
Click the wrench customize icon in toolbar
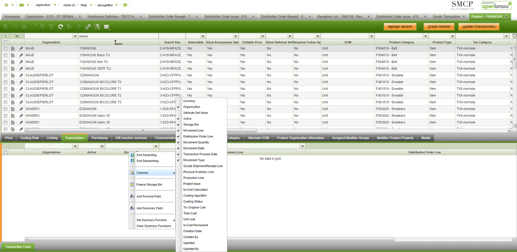97,26
